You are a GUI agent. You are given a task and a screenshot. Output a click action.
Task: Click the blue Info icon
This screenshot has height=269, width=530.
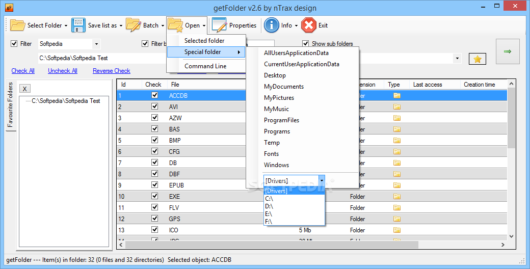coord(272,25)
